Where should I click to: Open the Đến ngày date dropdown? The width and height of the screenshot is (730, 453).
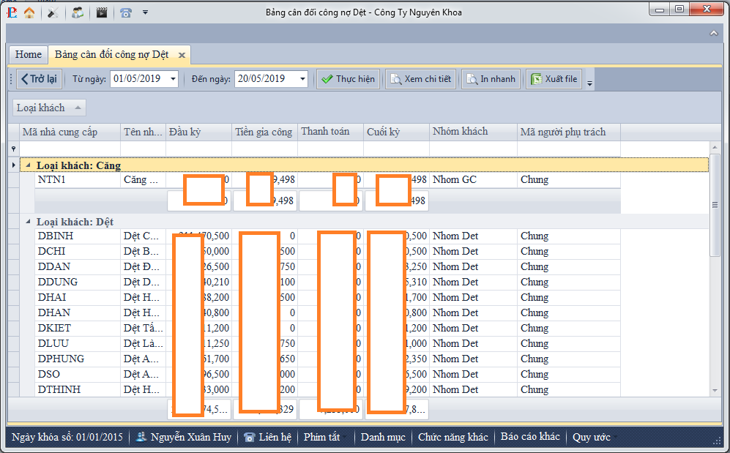click(x=302, y=79)
